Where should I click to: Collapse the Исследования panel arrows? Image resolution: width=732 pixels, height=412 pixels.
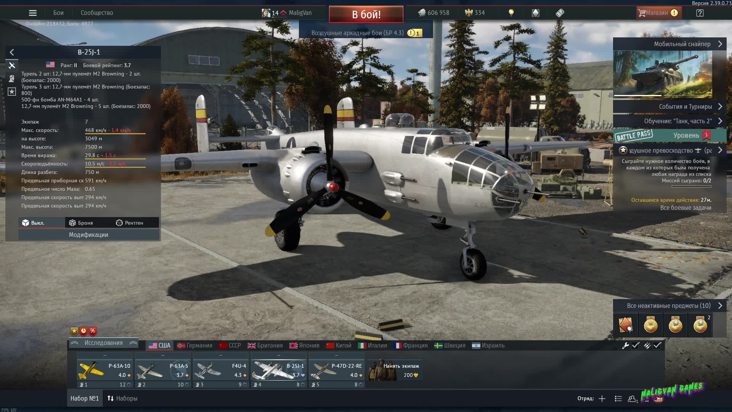pos(133,343)
